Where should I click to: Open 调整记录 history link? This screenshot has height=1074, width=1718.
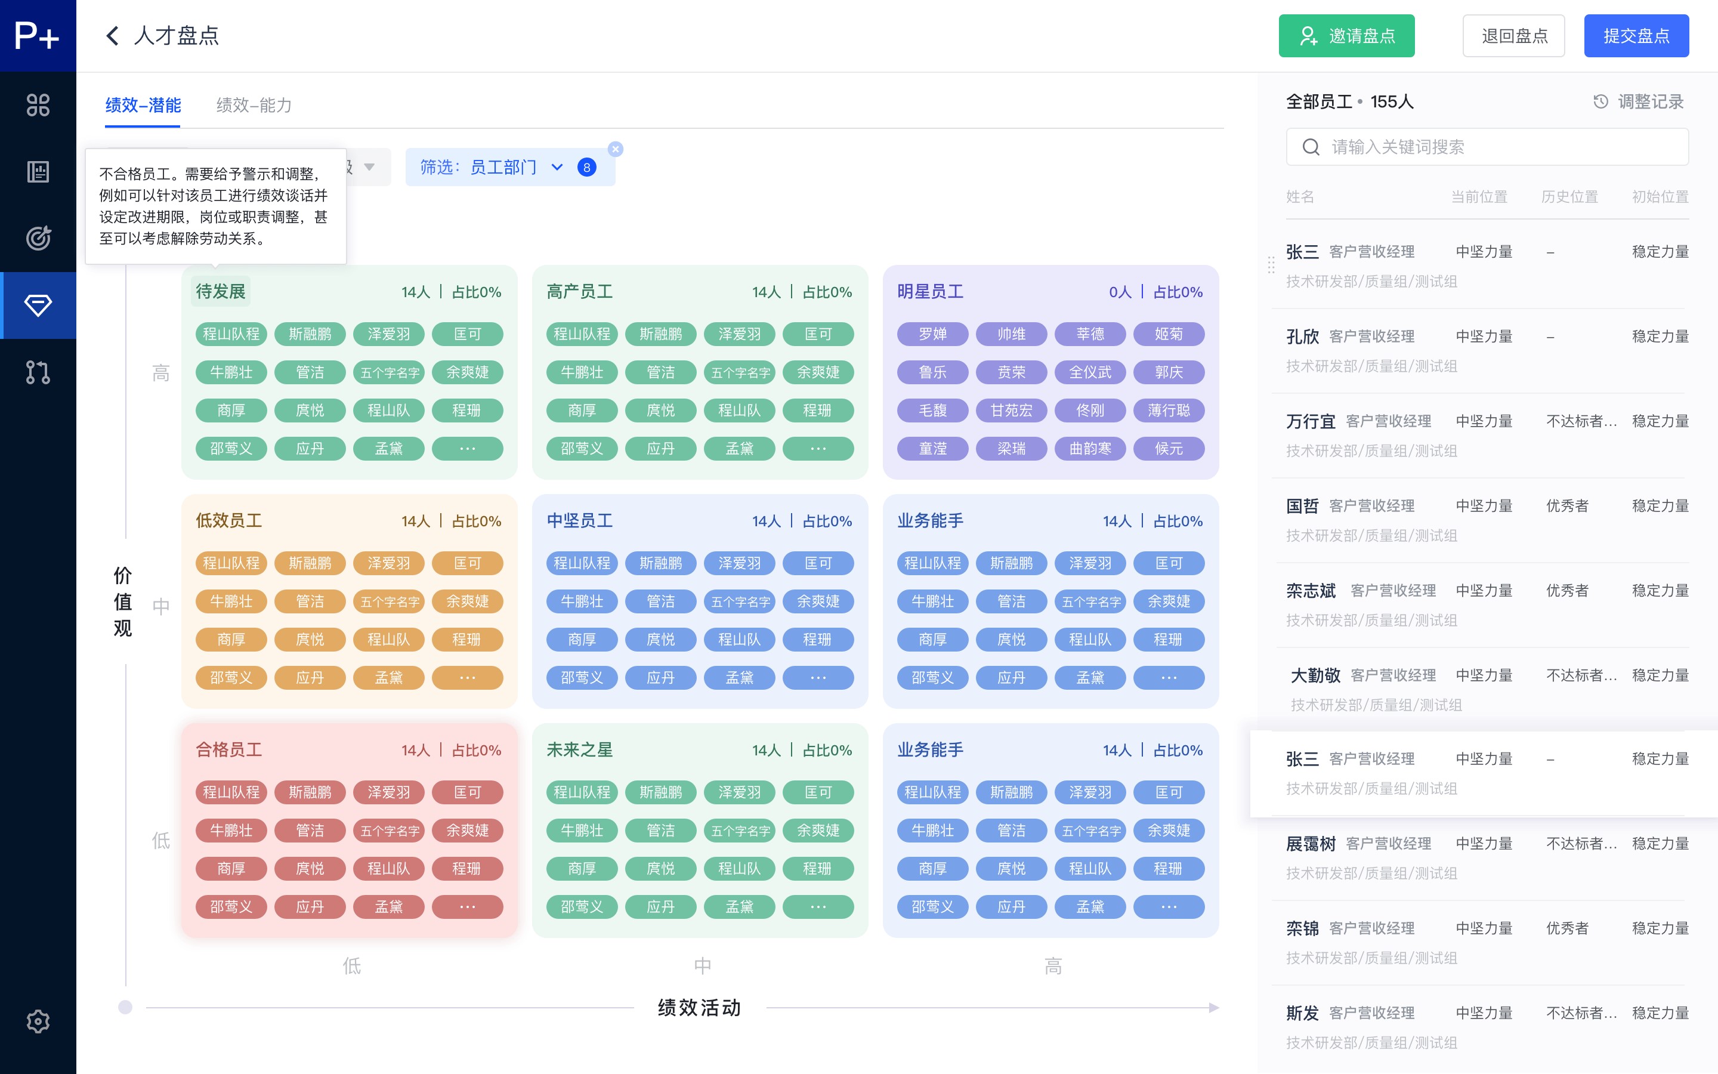[x=1639, y=101]
